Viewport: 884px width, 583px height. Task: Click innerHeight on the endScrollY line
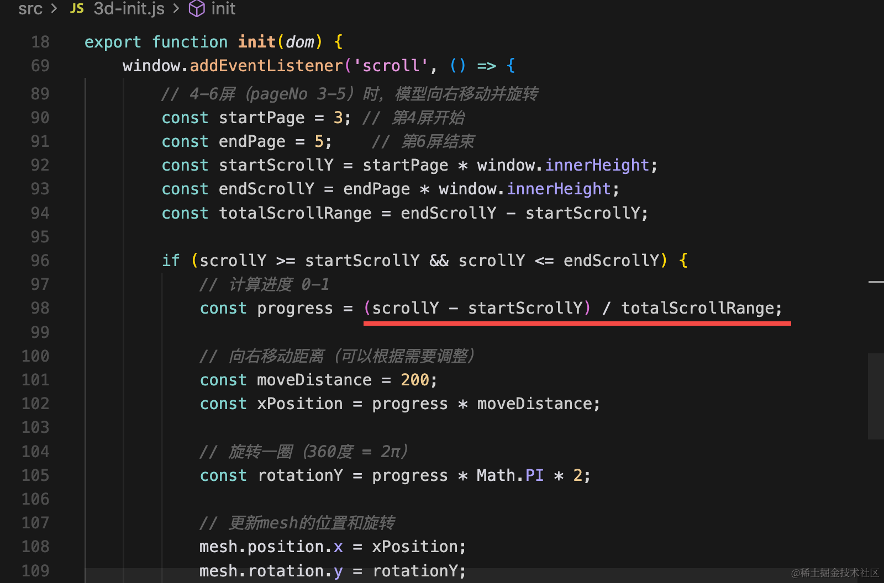click(x=559, y=189)
